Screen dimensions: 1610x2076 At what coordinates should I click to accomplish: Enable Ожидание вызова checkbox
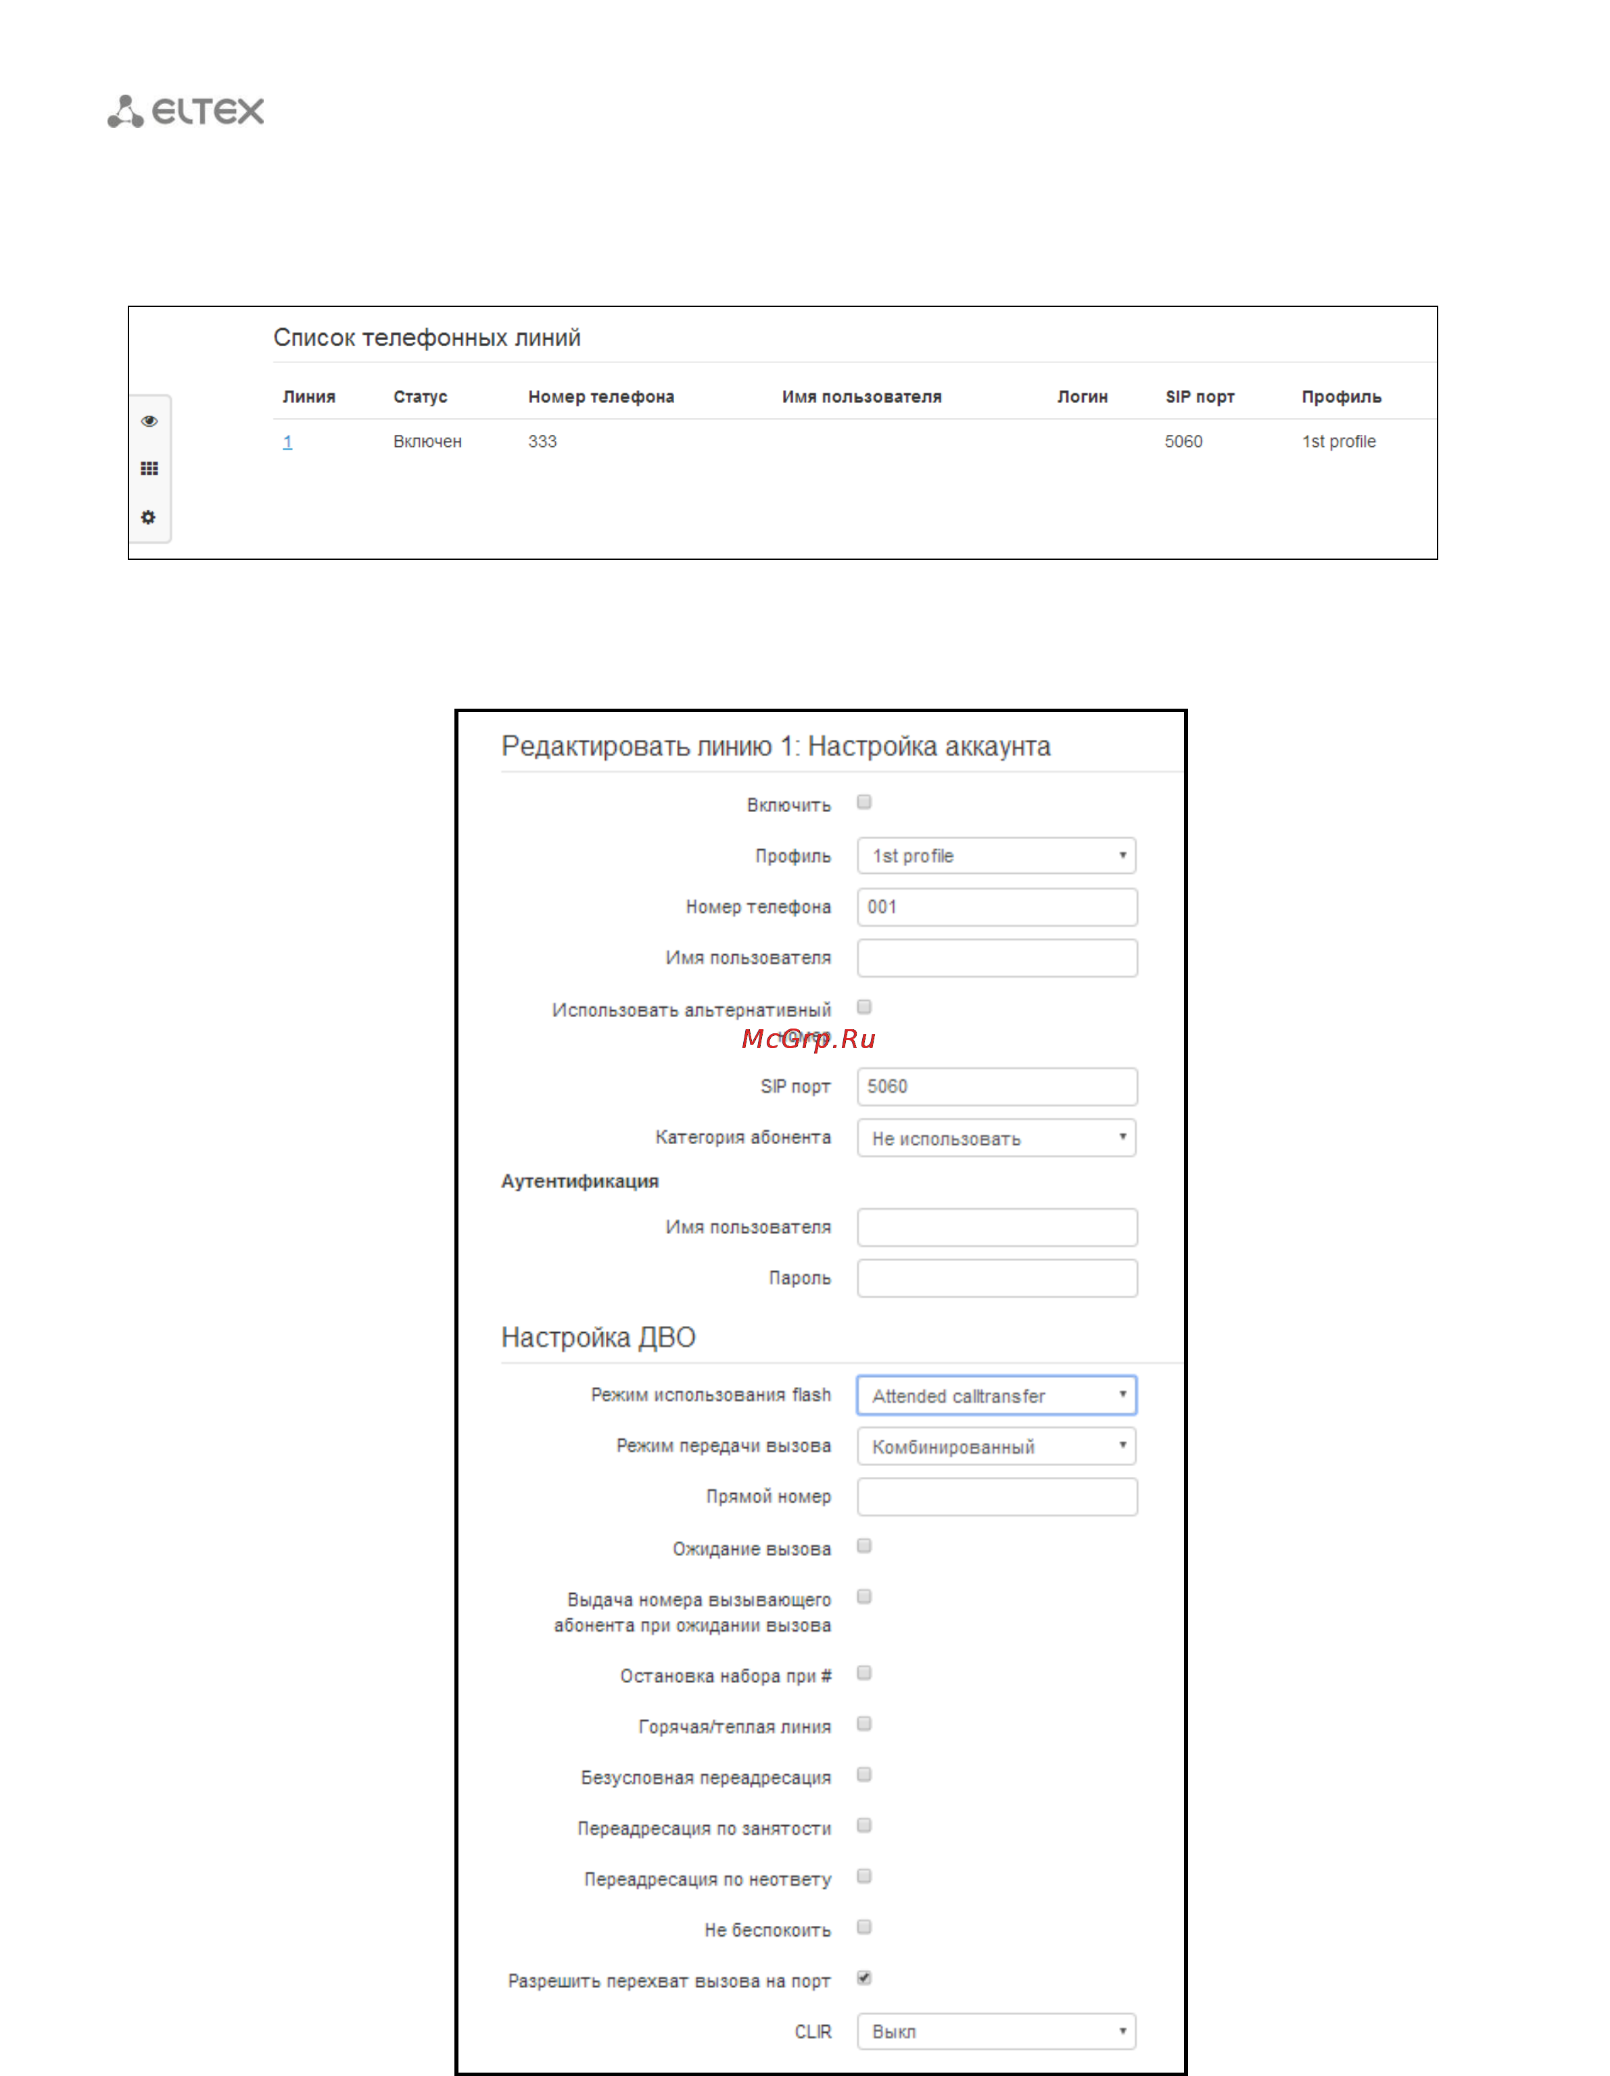click(864, 1546)
